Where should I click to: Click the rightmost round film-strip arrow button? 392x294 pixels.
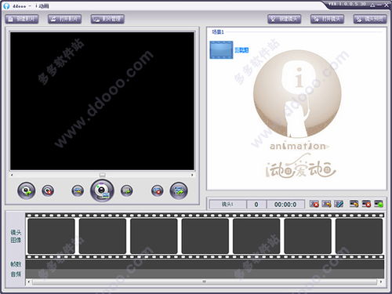(x=179, y=191)
